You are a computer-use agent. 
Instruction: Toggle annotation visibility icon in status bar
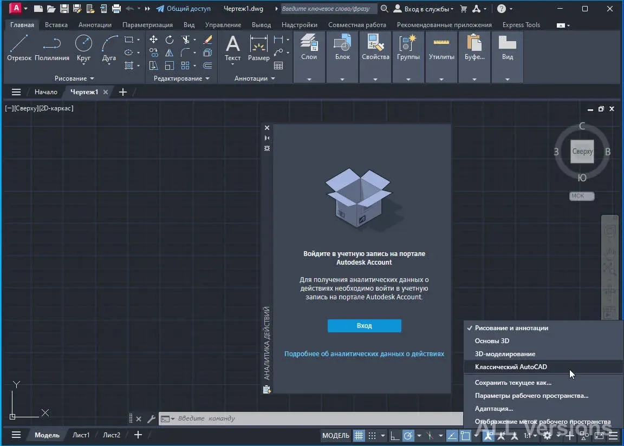[x=488, y=436]
